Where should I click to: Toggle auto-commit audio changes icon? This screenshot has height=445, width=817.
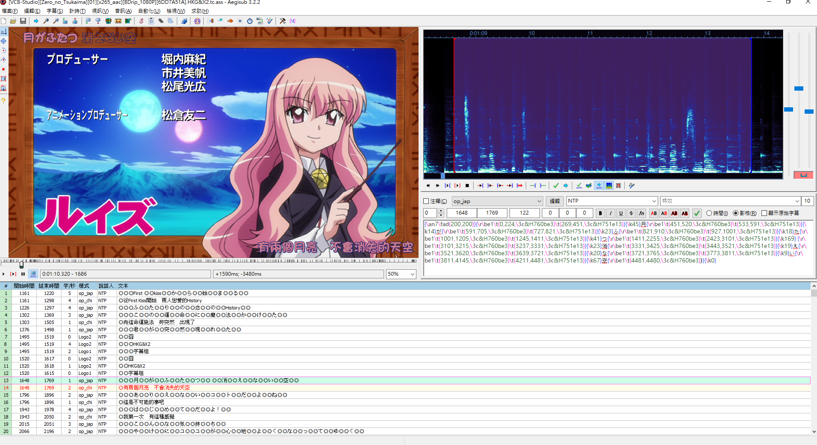579,186
